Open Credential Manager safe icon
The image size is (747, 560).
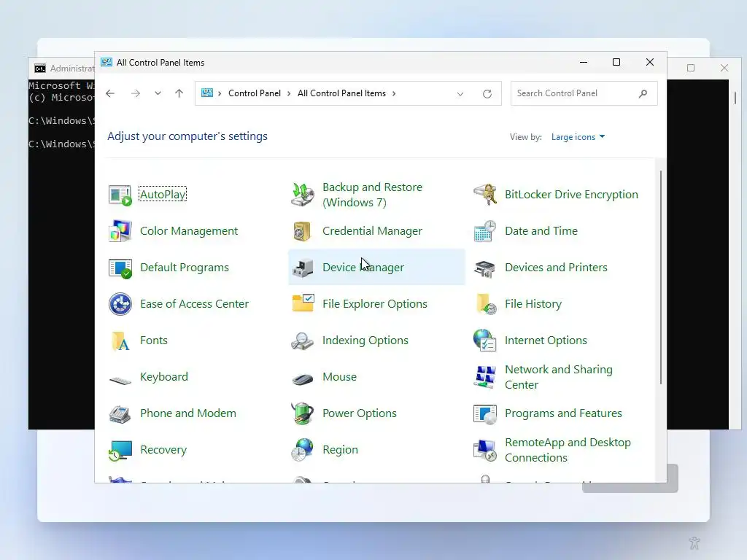pos(303,231)
